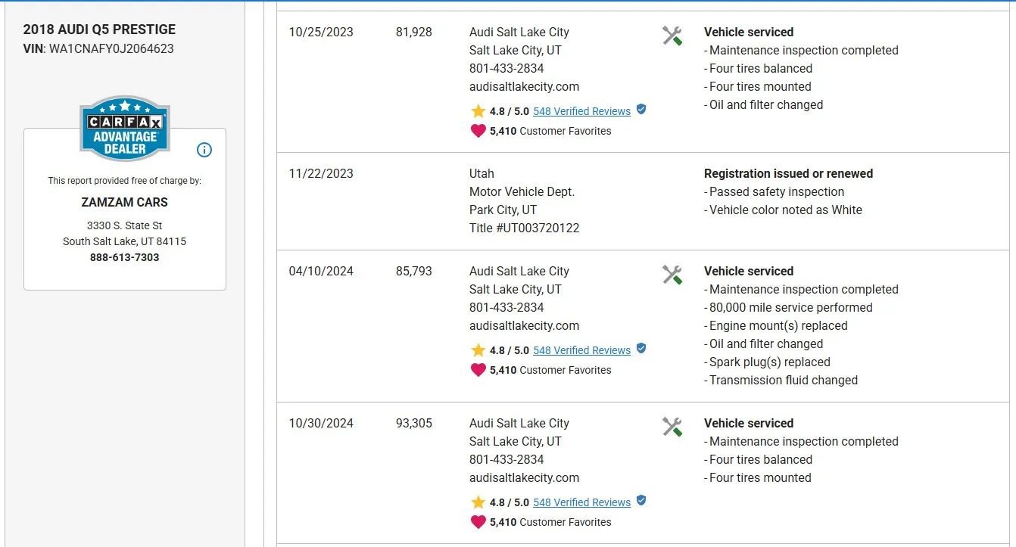The width and height of the screenshot is (1016, 547).
Task: Open 548 Verified Reviews link for 04/10/2024 service
Action: [x=581, y=350]
